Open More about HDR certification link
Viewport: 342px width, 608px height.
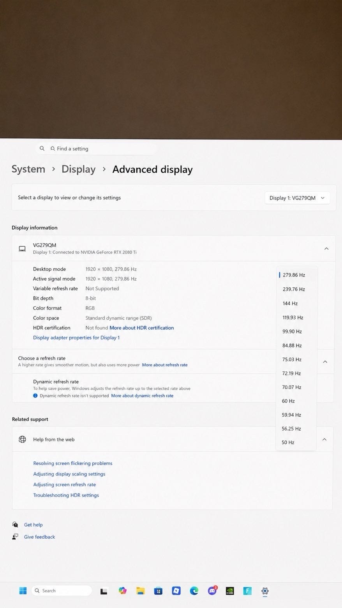[142, 328]
